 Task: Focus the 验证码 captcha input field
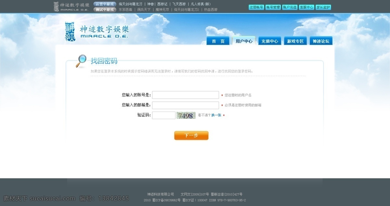[164, 115]
